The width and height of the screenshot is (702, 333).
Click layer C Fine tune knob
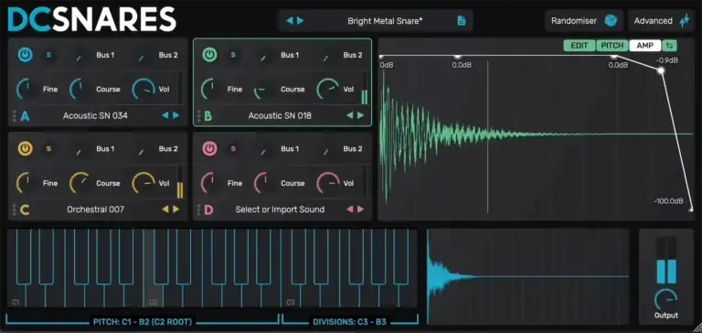coord(27,183)
